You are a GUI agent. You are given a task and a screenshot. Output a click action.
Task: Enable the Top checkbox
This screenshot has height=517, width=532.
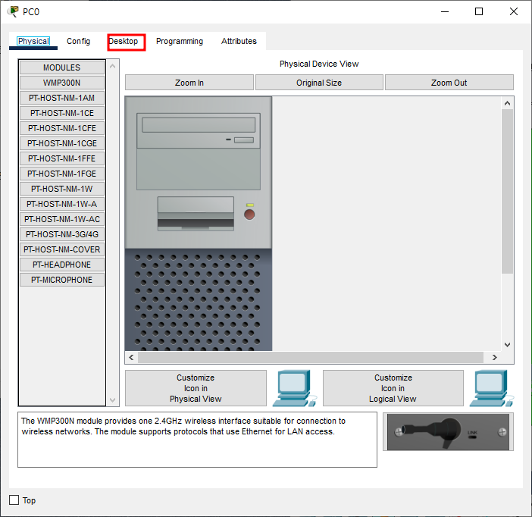[x=14, y=500]
